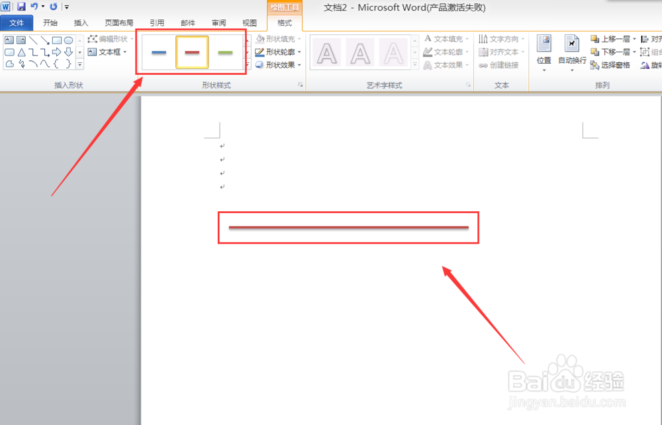Viewport: 662px width, 425px height.
Task: Click the Edit Shape (编辑形状) button
Action: click(x=110, y=39)
